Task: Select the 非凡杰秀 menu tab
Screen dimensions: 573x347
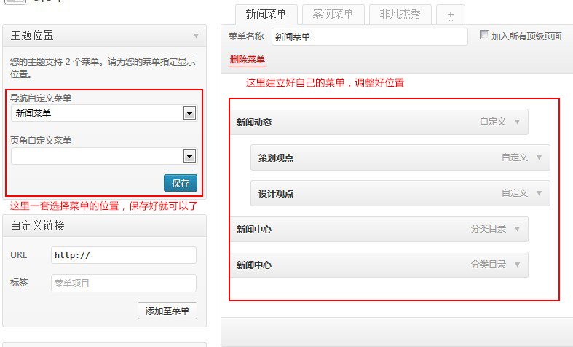Action: (x=400, y=14)
